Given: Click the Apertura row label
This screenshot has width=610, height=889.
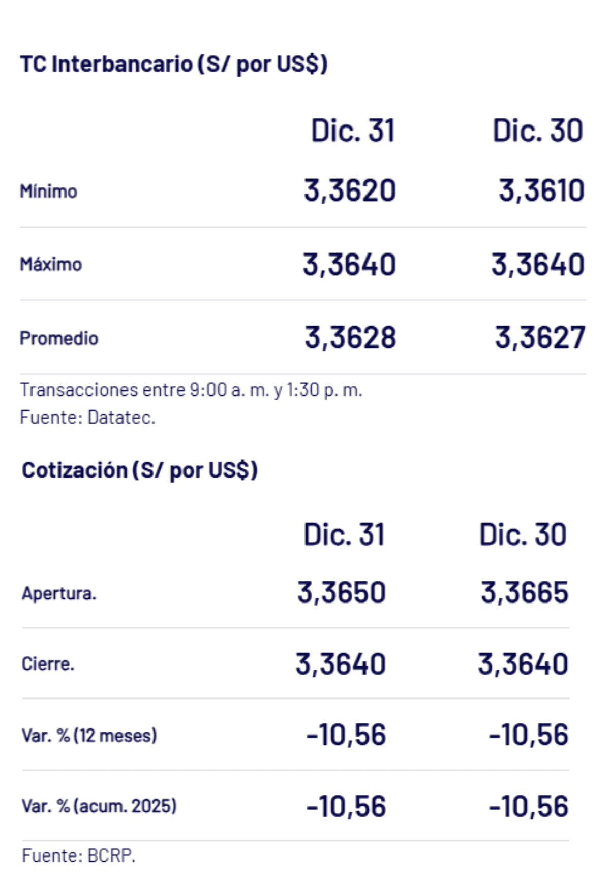Looking at the screenshot, I should point(59,593).
